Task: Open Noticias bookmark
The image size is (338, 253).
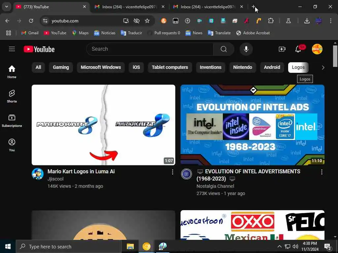Action: coord(105,33)
